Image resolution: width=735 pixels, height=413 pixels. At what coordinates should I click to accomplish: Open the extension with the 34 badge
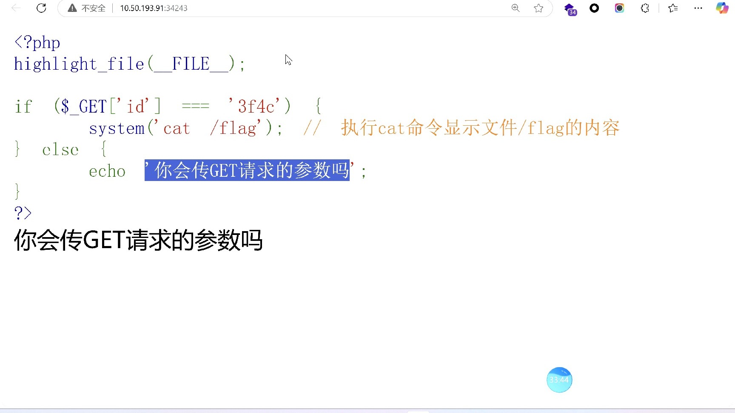tap(570, 8)
